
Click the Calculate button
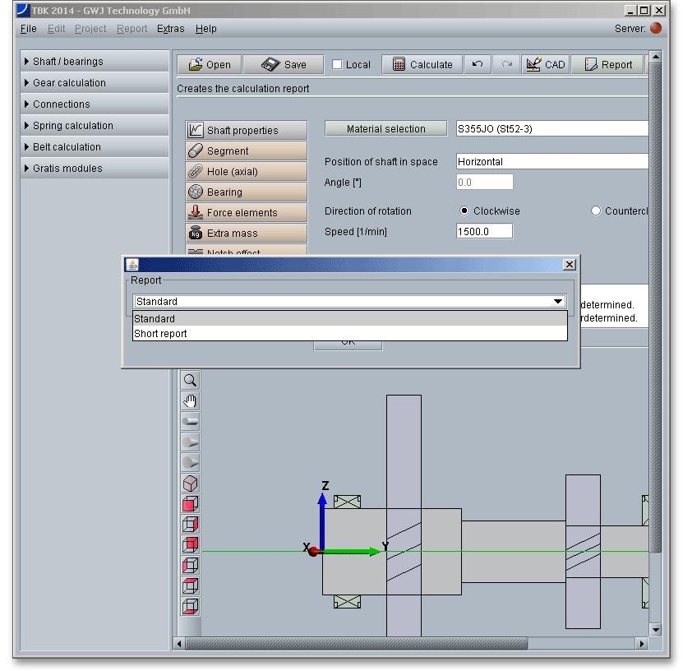point(422,65)
